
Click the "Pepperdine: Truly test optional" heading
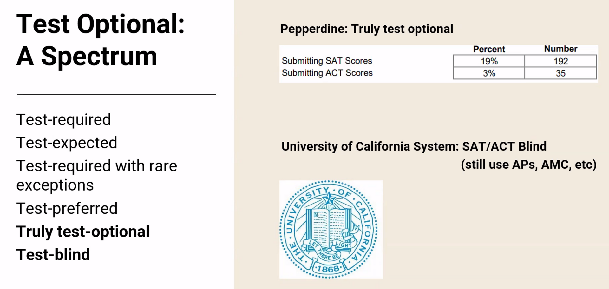(x=366, y=29)
